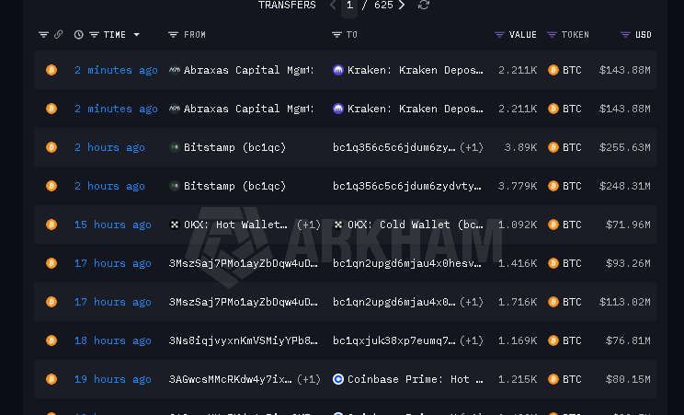
Task: Open the USD column filter
Action: click(x=625, y=35)
